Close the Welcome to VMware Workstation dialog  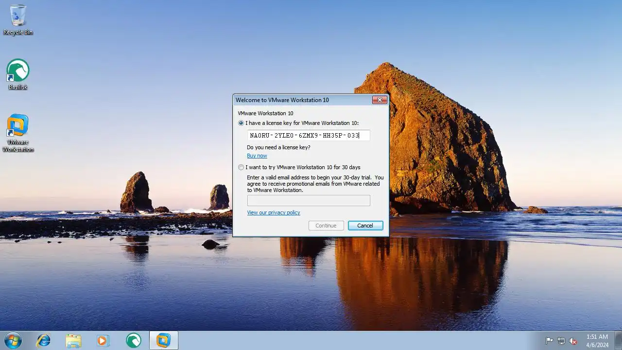pyautogui.click(x=380, y=100)
